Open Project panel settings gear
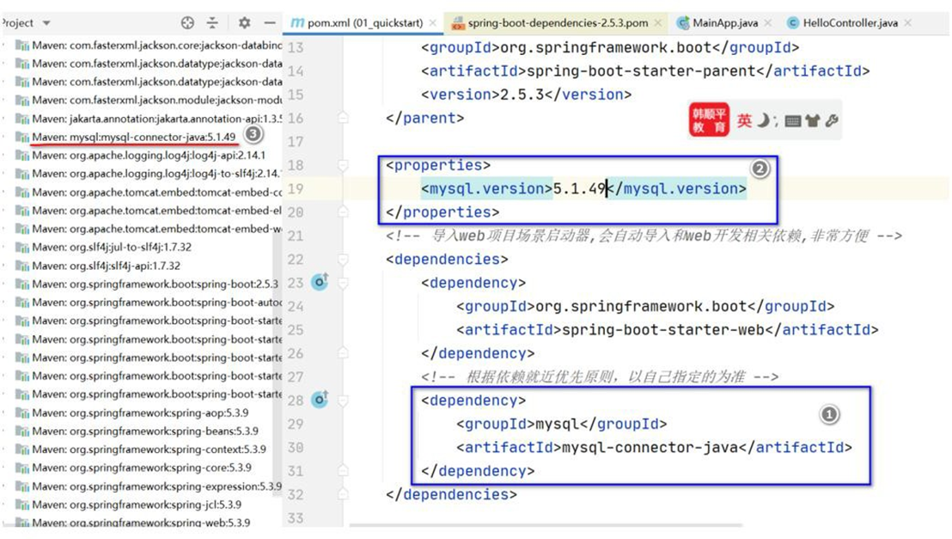952x539 pixels. (244, 23)
